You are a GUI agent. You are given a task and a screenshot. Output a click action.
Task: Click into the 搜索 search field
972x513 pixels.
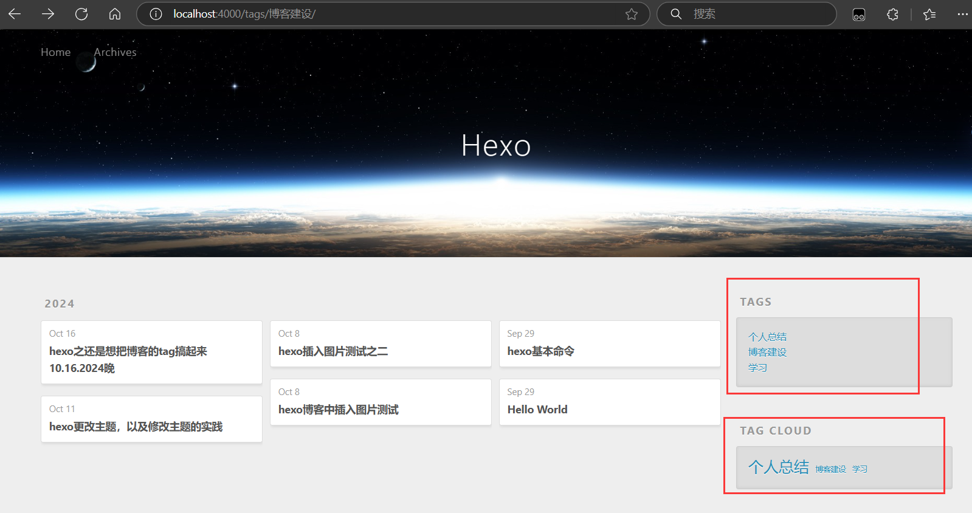pos(746,14)
